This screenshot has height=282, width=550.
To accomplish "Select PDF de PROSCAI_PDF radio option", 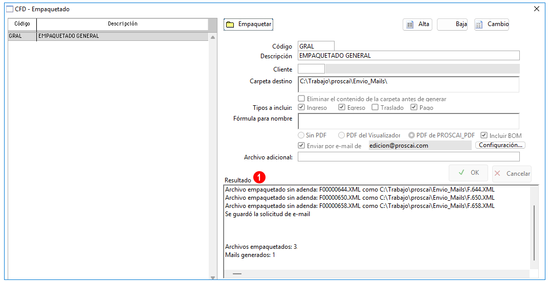I will click(x=411, y=135).
